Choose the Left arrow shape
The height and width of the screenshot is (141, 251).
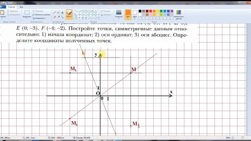[93, 14]
